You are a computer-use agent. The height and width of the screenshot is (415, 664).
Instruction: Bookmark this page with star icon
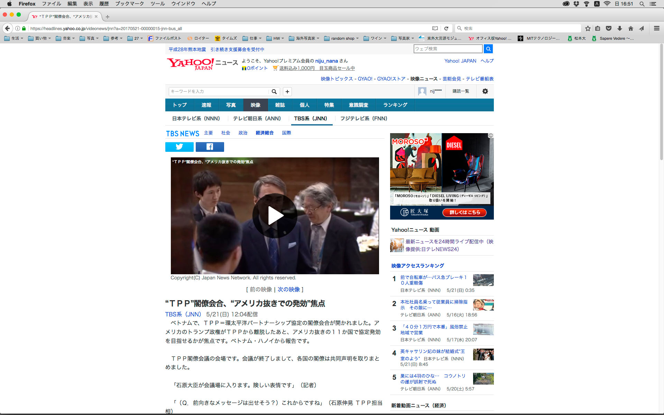point(588,28)
